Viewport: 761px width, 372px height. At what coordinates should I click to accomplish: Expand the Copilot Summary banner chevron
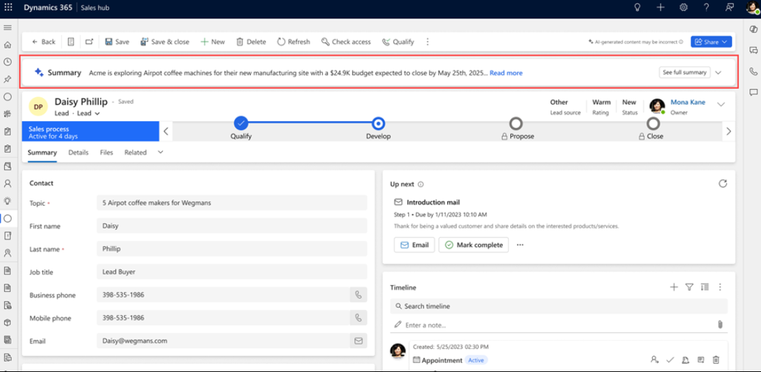718,72
